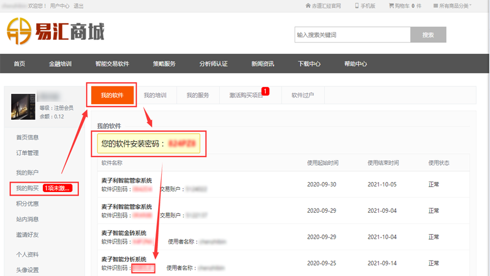Go to 首页 in main navigation
The width and height of the screenshot is (490, 276).
pyautogui.click(x=20, y=64)
